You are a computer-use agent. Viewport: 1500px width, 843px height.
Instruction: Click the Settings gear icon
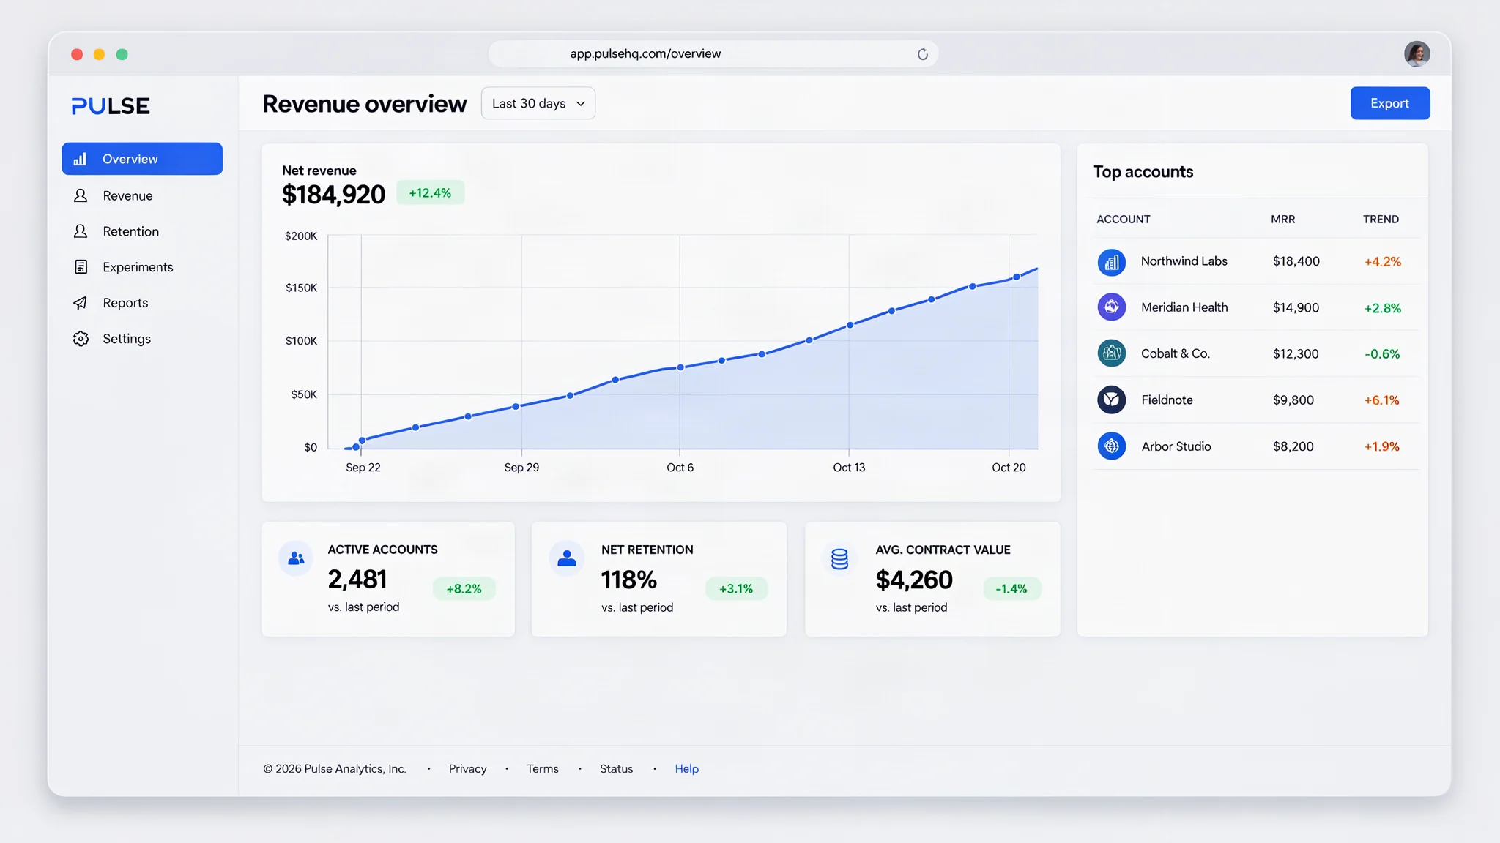point(81,339)
